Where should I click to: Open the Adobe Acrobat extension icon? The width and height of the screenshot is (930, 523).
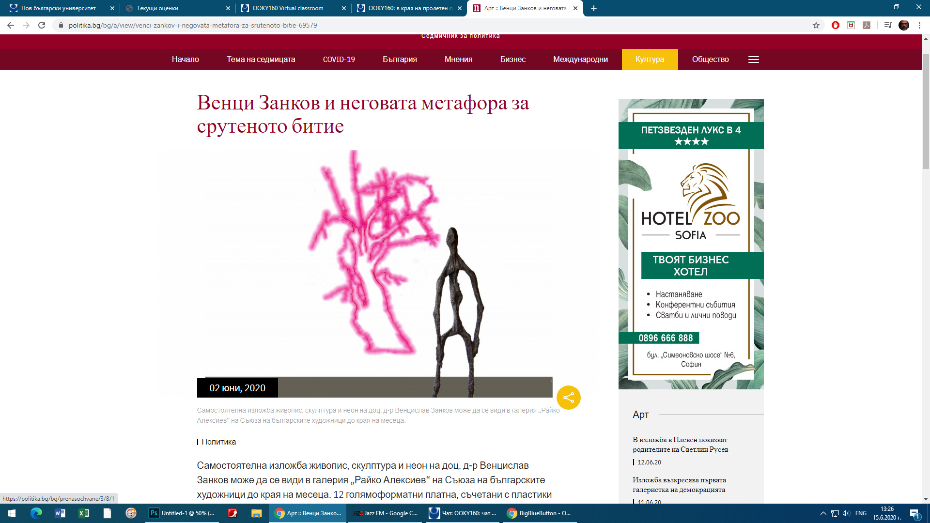867,25
